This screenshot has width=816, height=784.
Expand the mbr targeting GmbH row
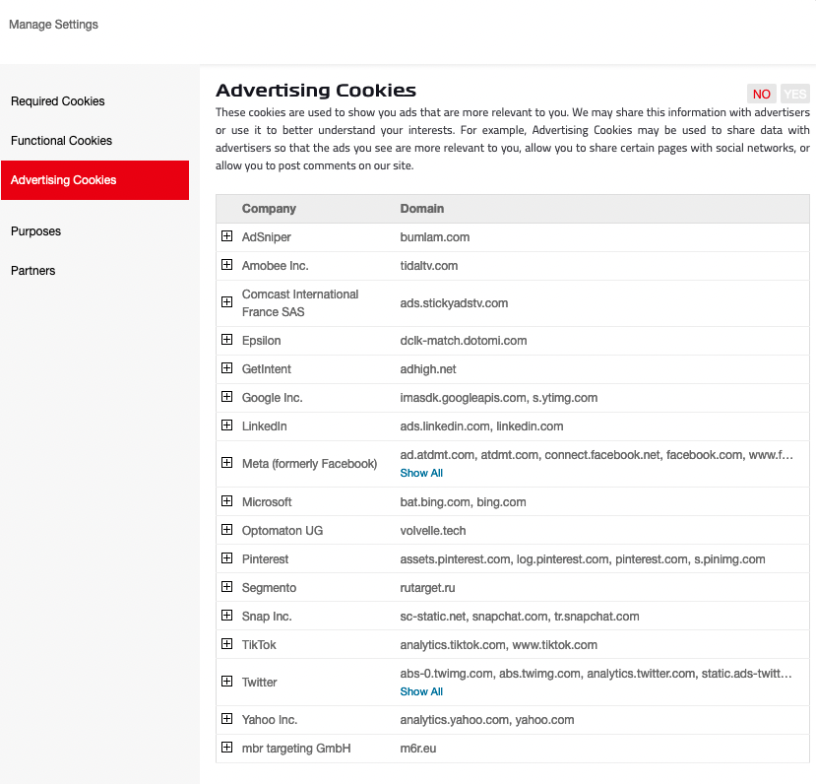point(226,748)
